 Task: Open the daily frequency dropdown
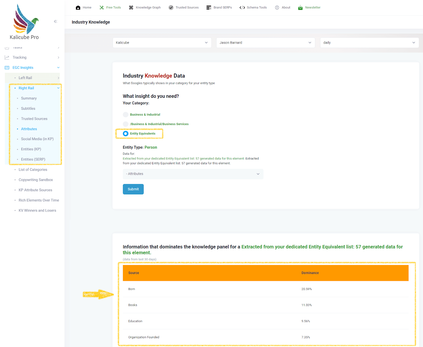click(369, 43)
